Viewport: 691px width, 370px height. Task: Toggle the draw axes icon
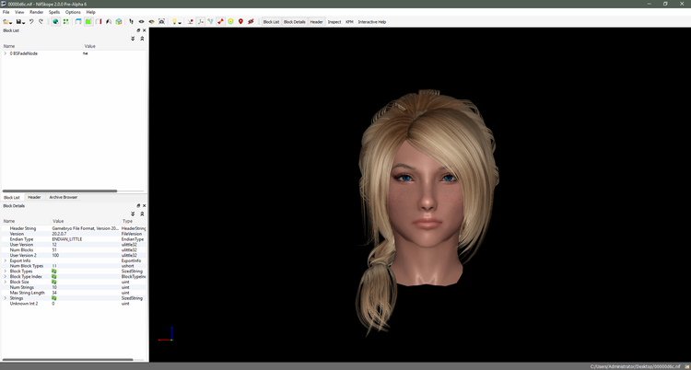point(201,21)
